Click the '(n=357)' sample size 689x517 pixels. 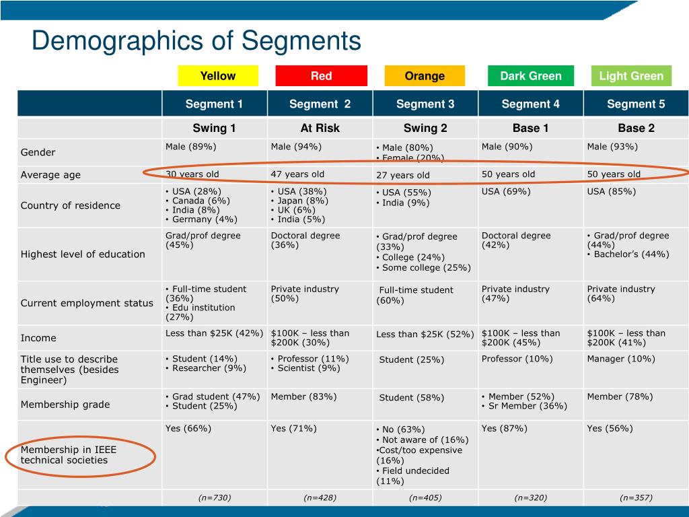pos(636,497)
